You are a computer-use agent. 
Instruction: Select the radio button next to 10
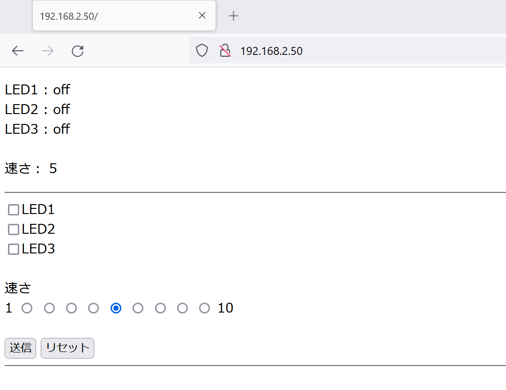(204, 308)
